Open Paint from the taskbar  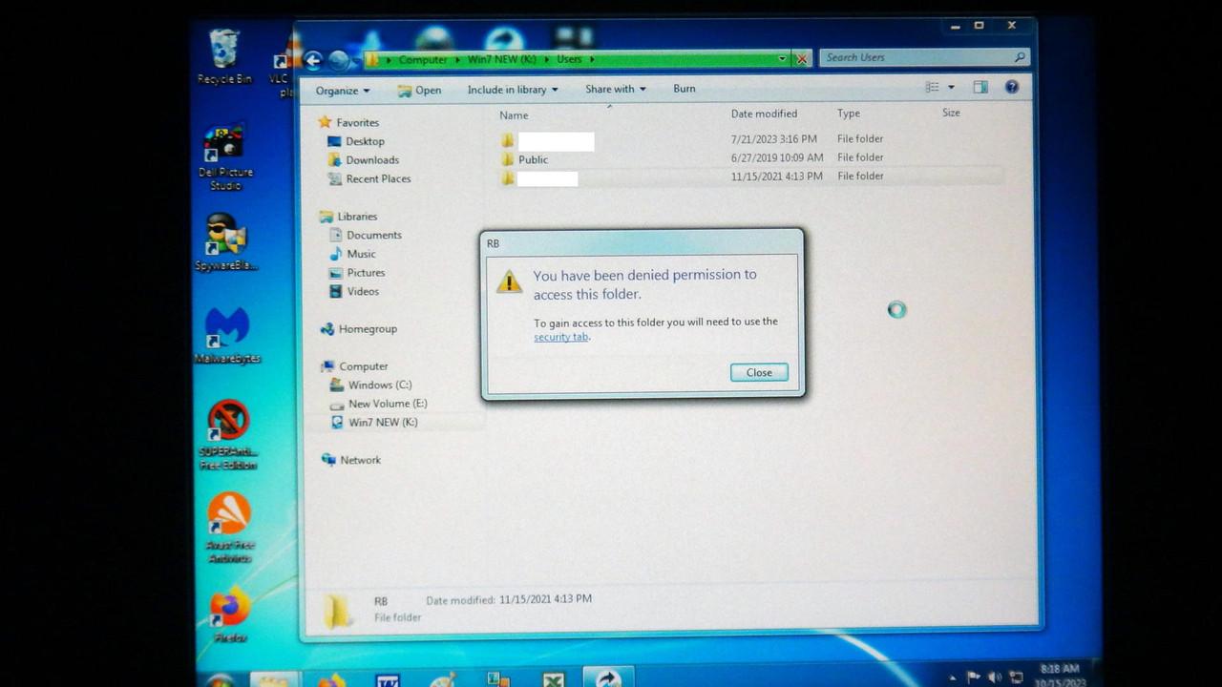click(443, 680)
